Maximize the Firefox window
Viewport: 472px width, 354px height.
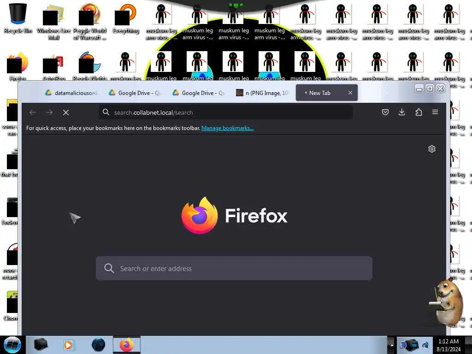[x=430, y=88]
